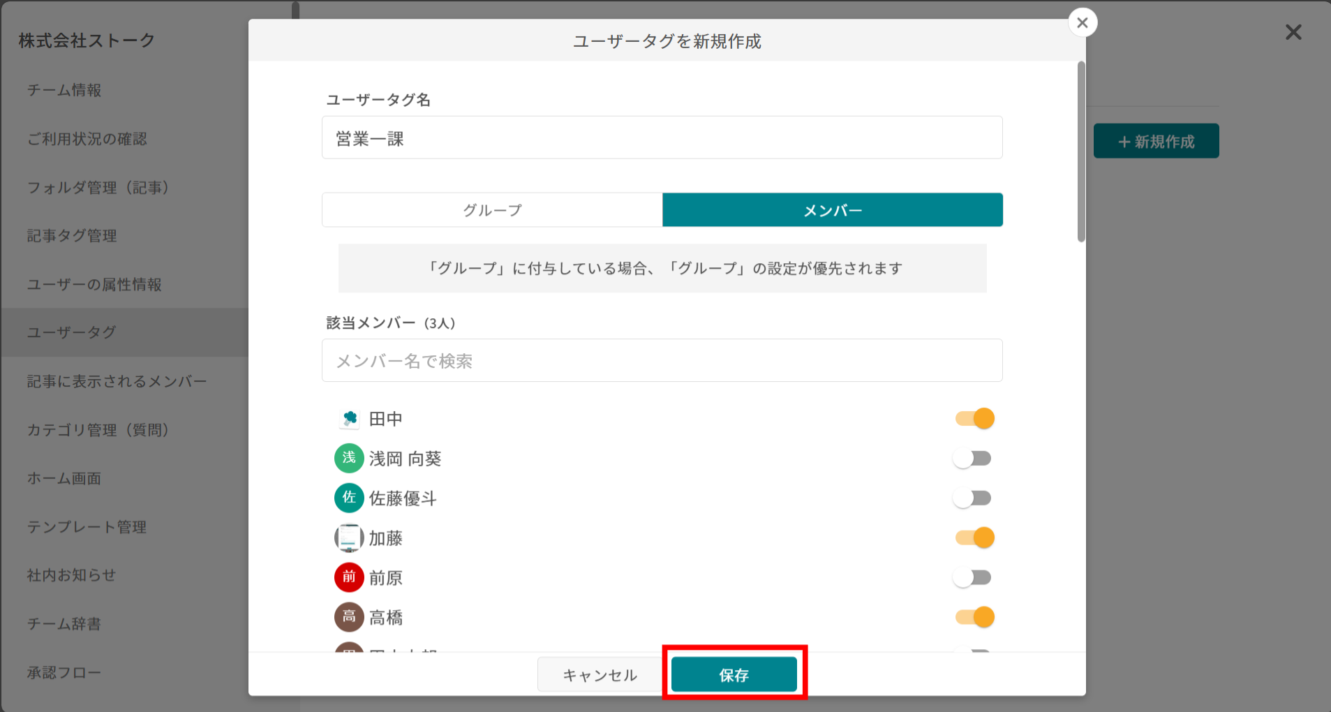This screenshot has height=712, width=1331.
Task: Click the キャンセル button
Action: point(599,674)
